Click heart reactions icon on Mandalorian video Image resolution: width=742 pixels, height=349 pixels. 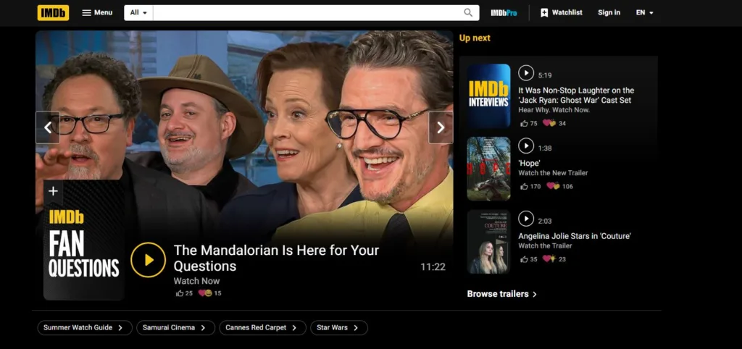click(205, 293)
